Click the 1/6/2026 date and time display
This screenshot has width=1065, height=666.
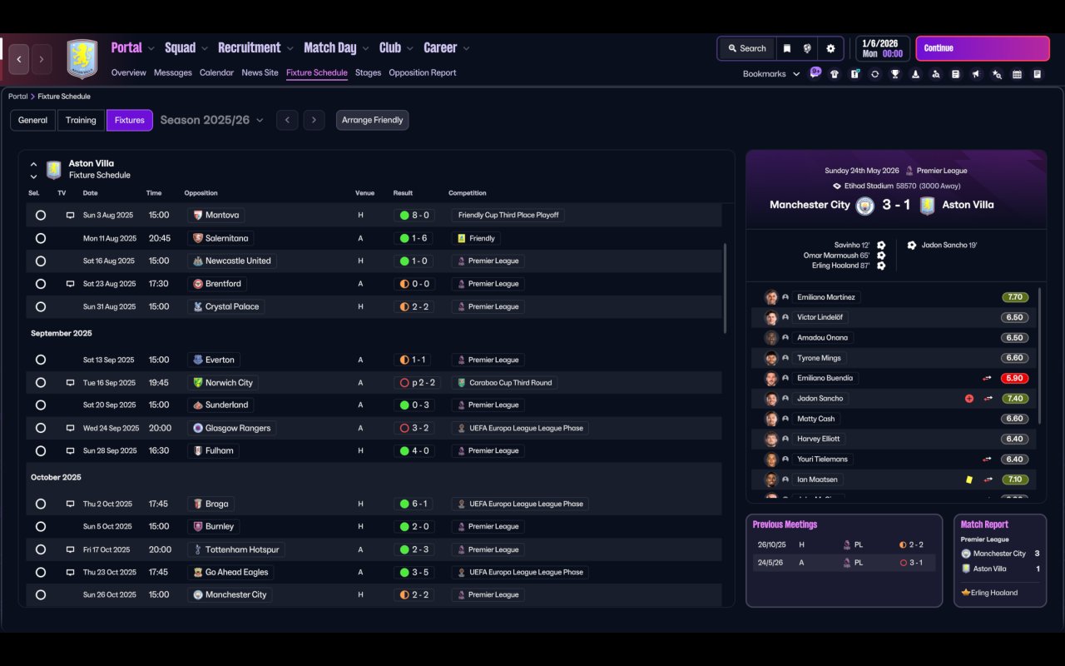click(882, 48)
